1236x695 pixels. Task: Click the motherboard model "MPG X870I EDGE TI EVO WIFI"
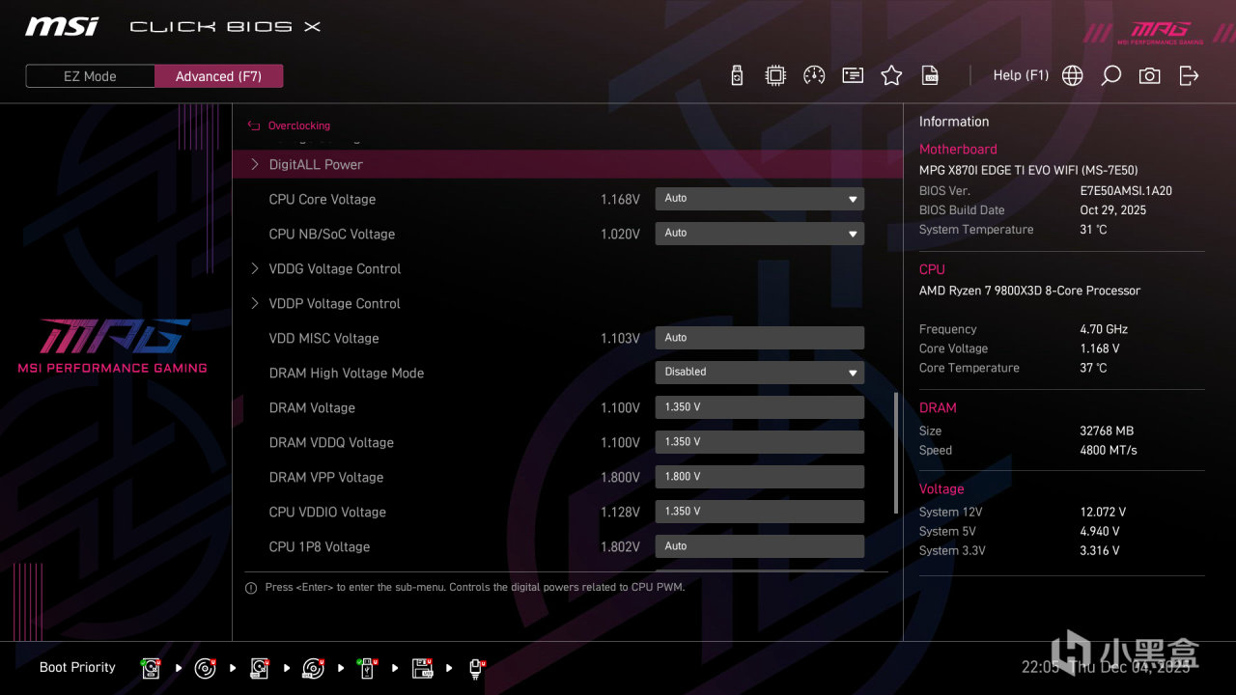(x=1028, y=170)
